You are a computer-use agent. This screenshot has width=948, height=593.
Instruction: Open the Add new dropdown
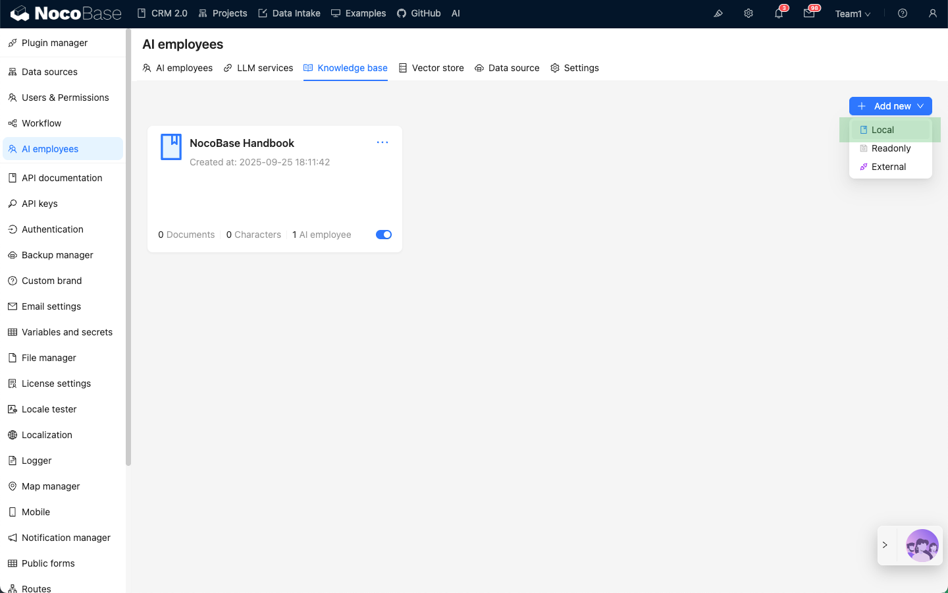click(x=890, y=106)
